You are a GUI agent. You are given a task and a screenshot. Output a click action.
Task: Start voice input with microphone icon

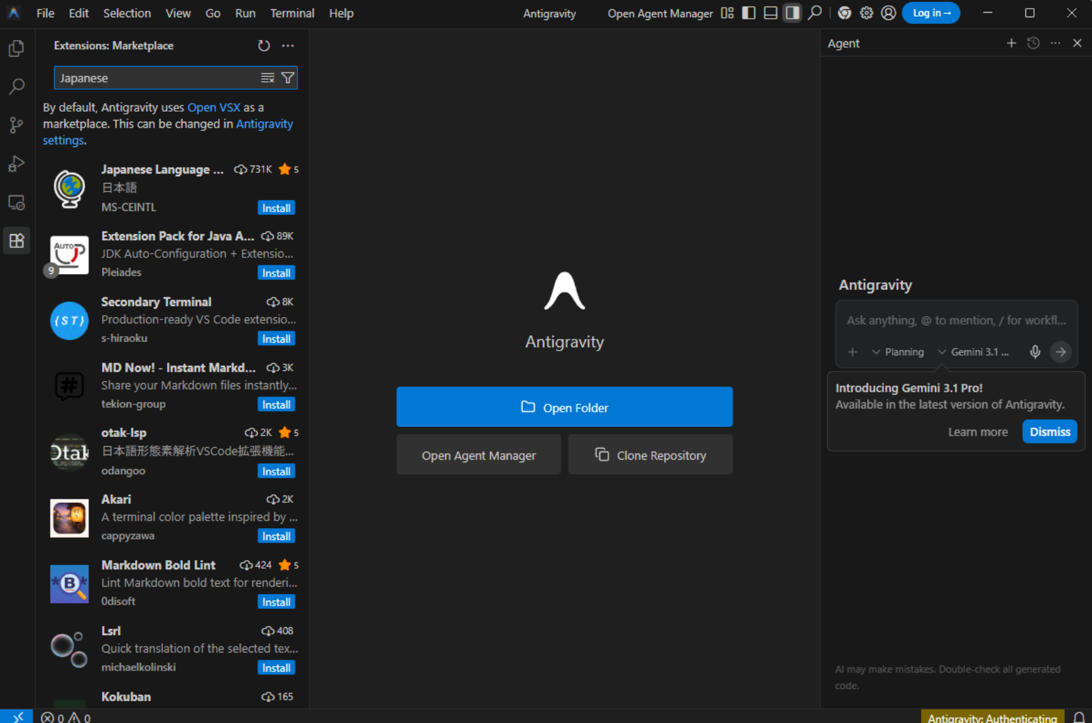1035,352
